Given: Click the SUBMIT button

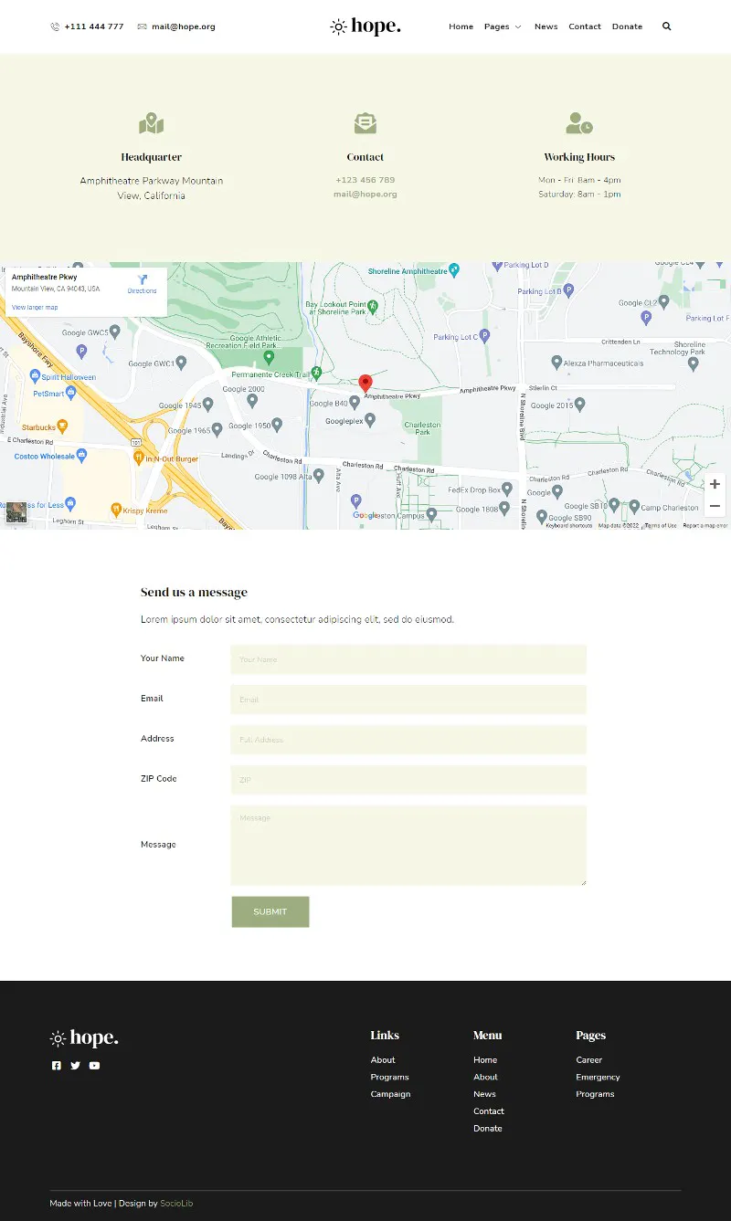Looking at the screenshot, I should click(x=270, y=911).
